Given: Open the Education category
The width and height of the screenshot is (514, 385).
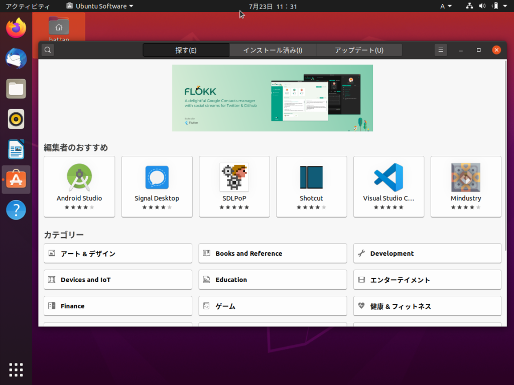Looking at the screenshot, I should click(x=273, y=280).
